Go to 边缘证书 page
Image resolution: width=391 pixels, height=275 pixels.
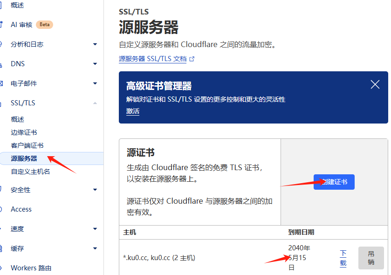tap(24, 132)
